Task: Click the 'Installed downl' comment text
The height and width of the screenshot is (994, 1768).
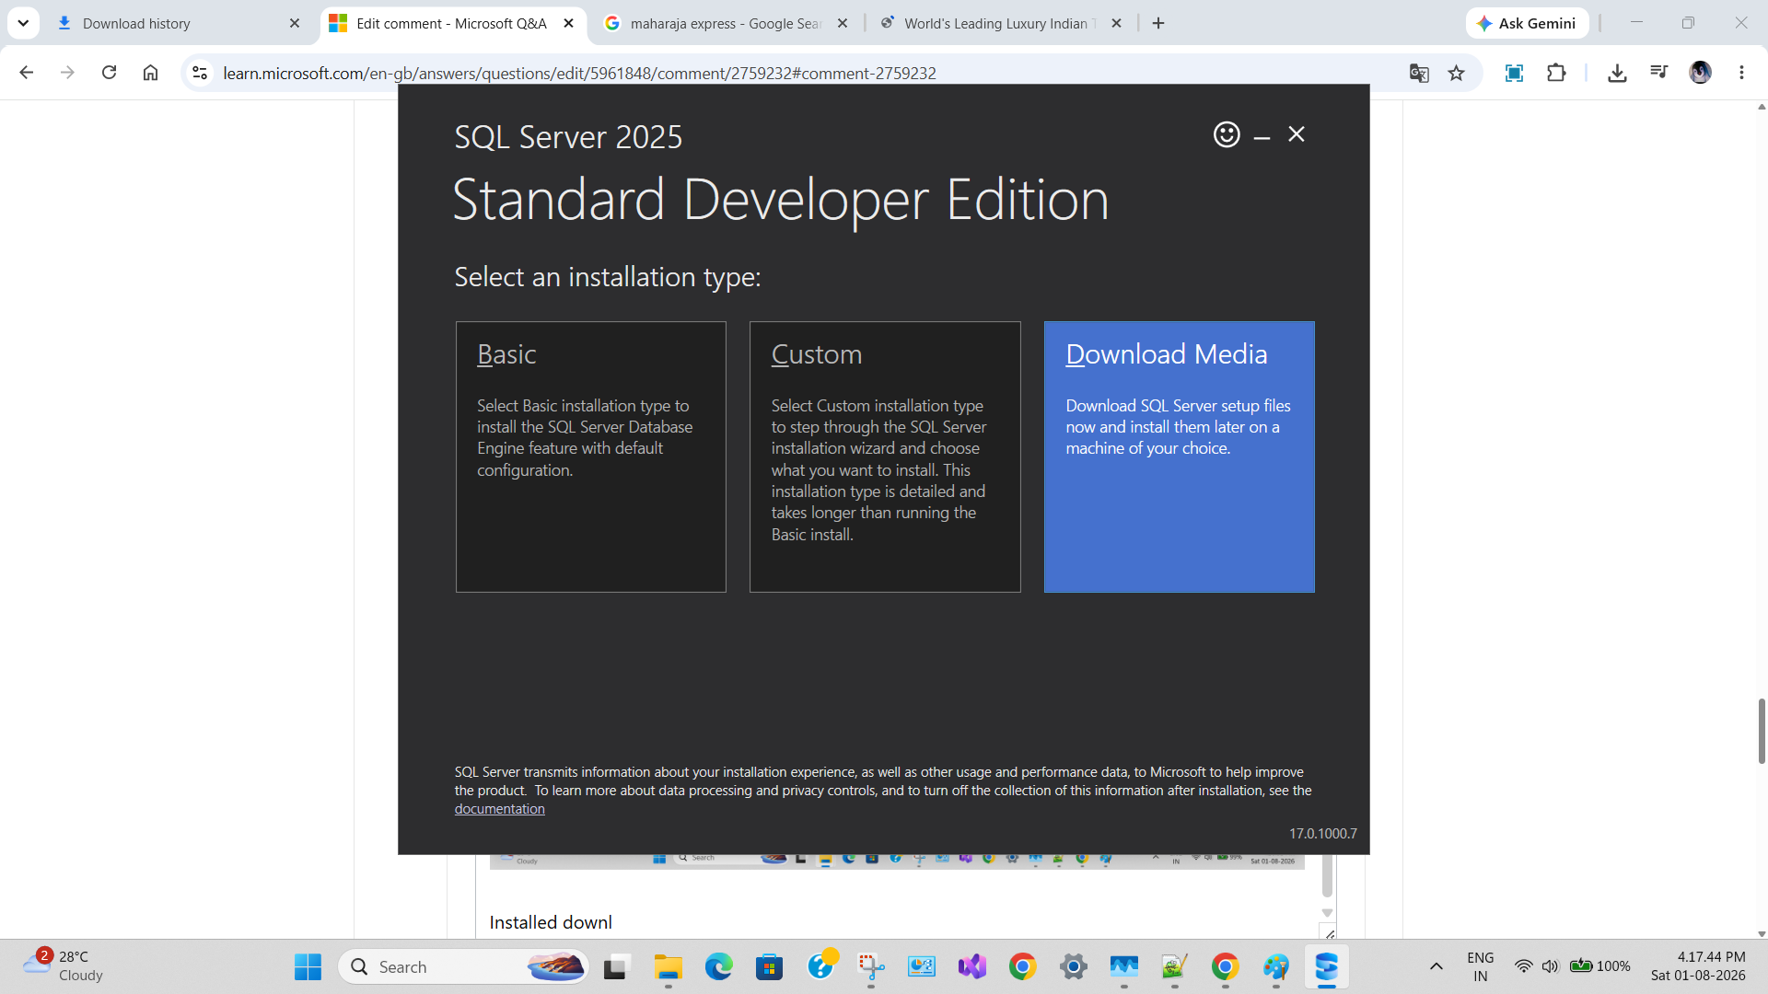Action: click(x=551, y=922)
